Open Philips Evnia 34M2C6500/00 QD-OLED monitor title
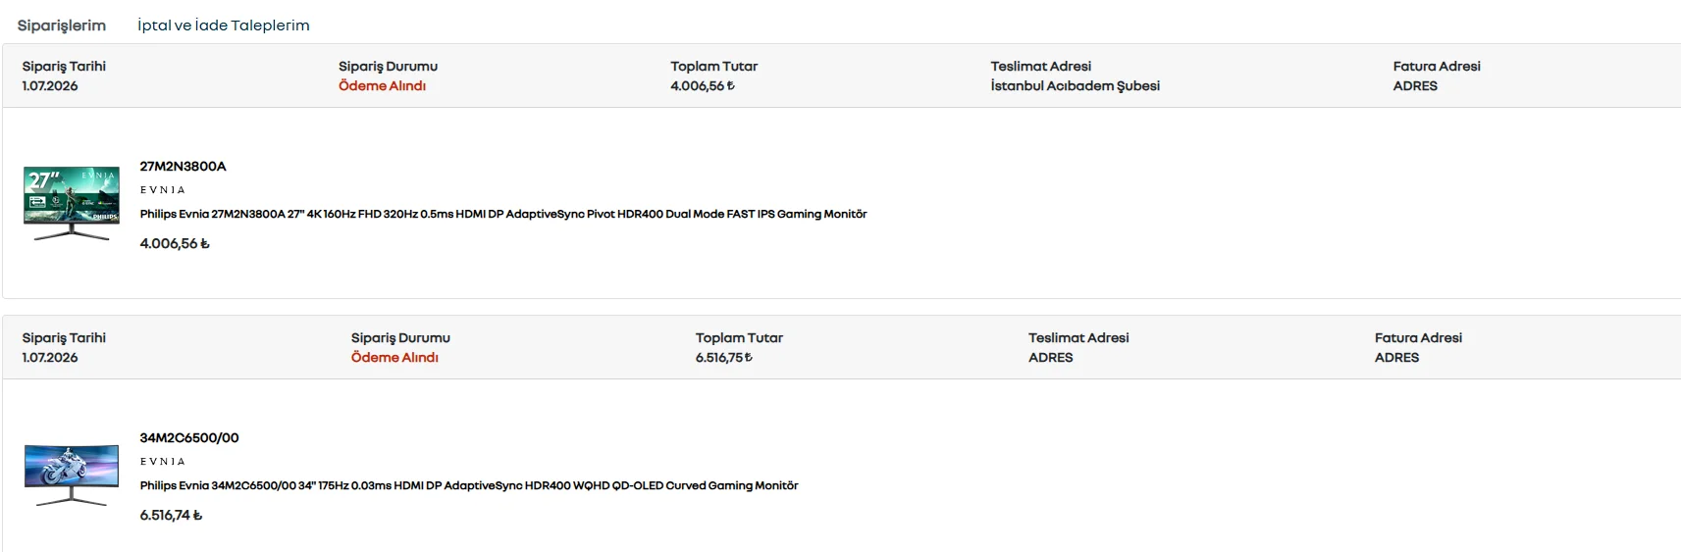Viewport: 1681px width, 552px height. pos(469,485)
